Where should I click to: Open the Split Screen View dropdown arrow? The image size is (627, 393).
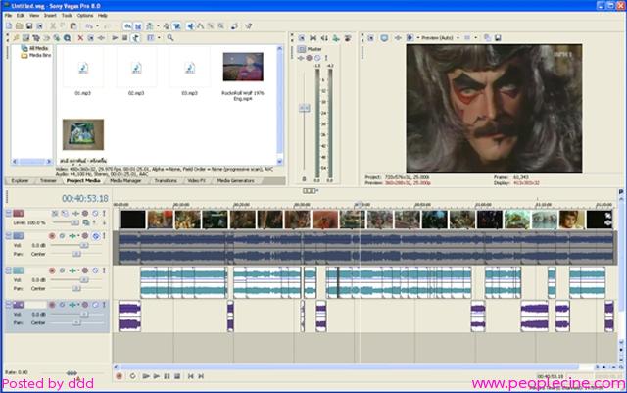tap(418, 38)
